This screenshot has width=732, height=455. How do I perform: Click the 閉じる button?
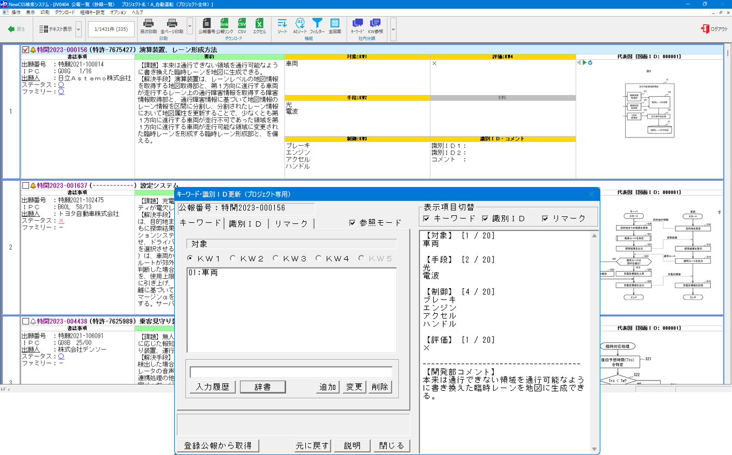coord(392,445)
